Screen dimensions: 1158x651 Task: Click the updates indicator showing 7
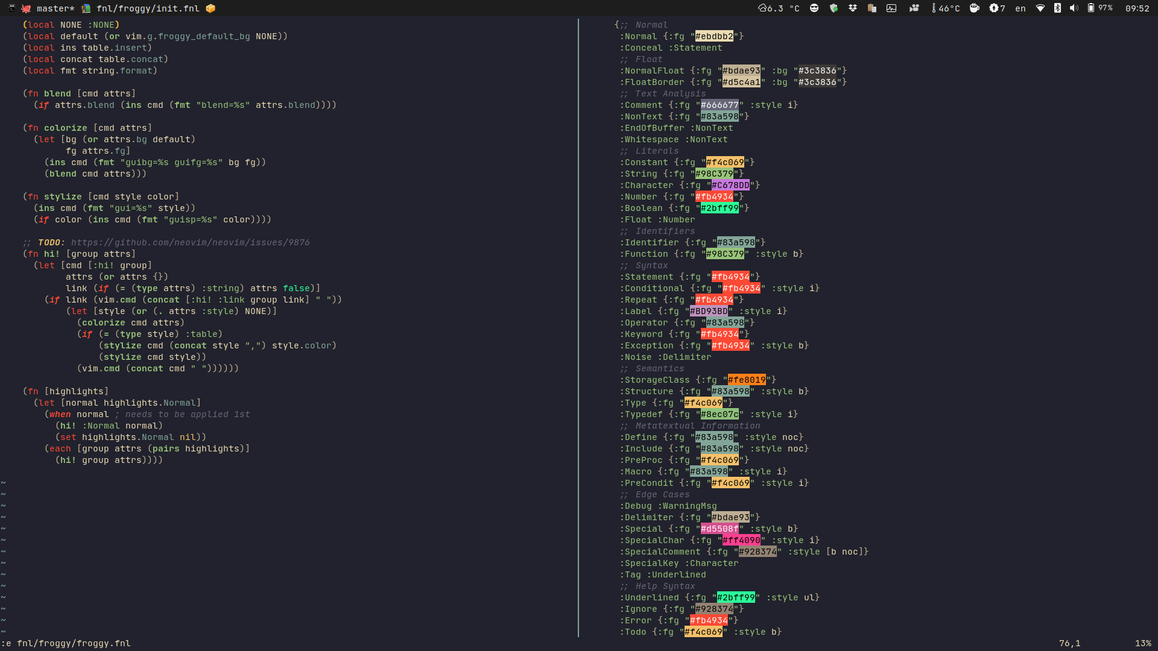[997, 8]
